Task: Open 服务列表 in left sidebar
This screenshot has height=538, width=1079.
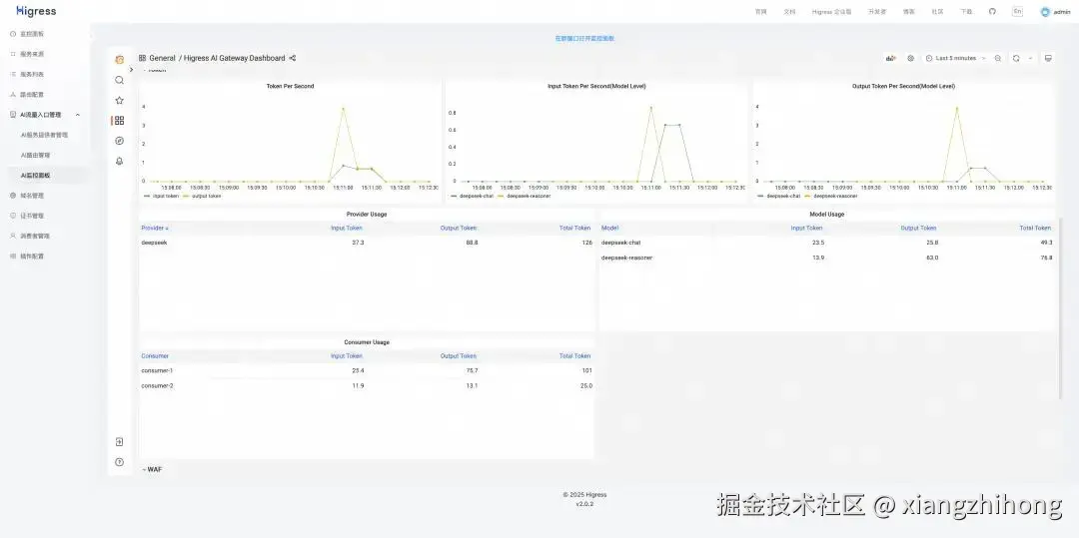Action: 32,74
